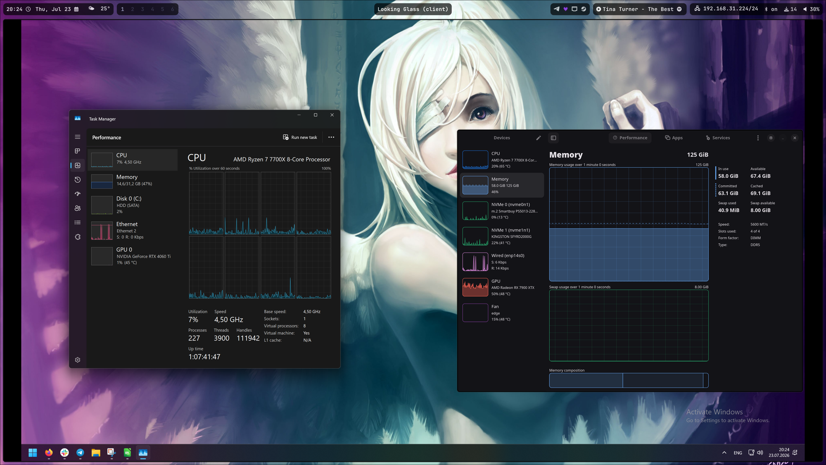Open the Users page in Task Manager
This screenshot has width=826, height=465.
77,208
